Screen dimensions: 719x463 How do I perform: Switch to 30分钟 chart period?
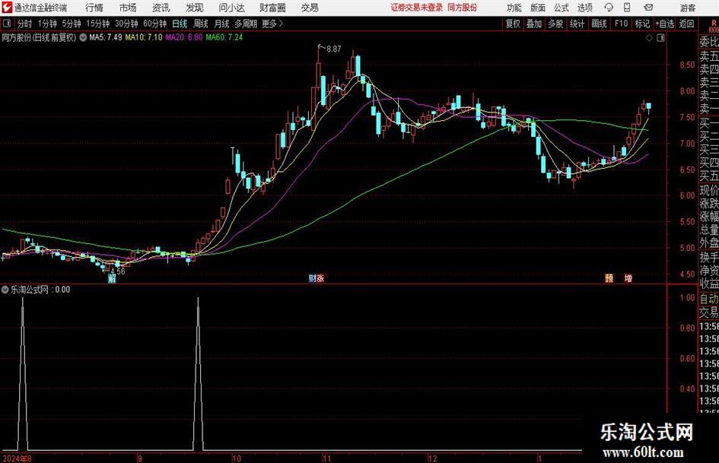pos(126,24)
